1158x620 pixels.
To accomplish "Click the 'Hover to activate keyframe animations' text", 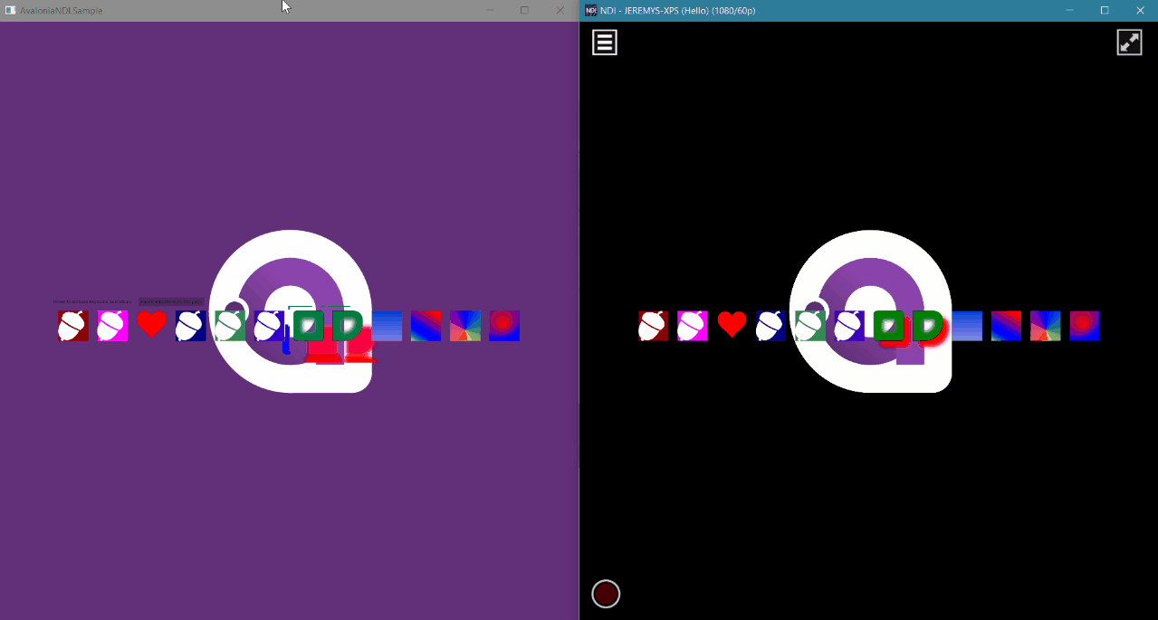I will tap(91, 301).
